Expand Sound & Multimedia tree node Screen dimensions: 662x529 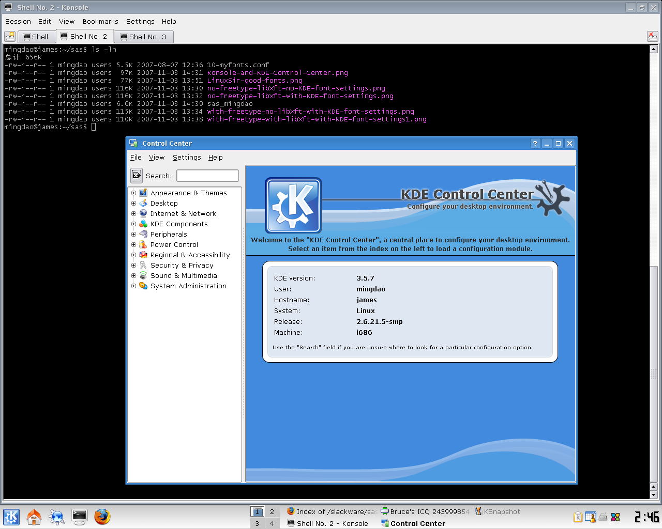pos(133,275)
